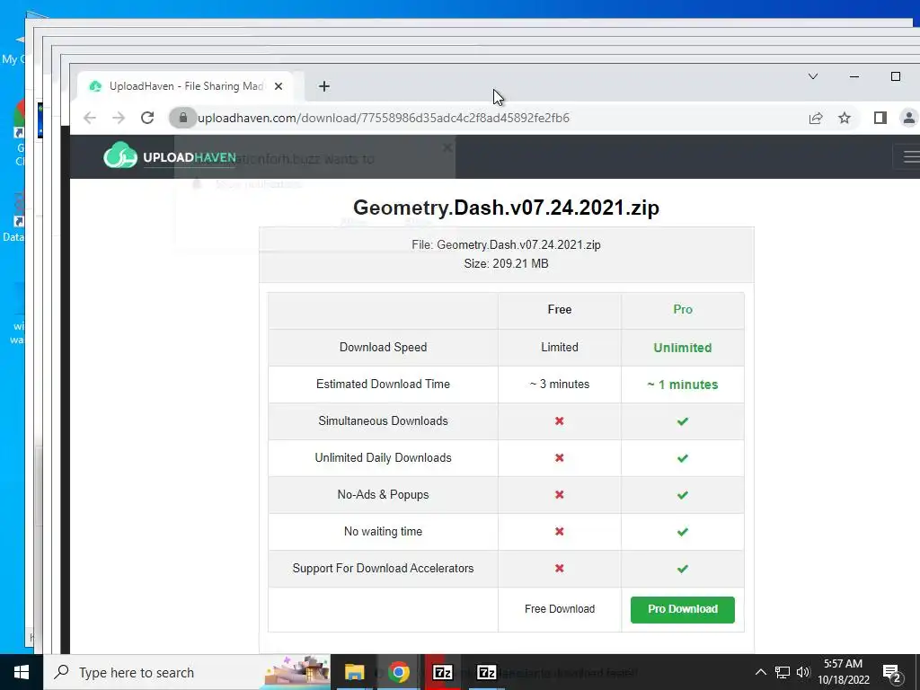
Task: Click the Simultaneous Downloads label
Action: click(383, 421)
